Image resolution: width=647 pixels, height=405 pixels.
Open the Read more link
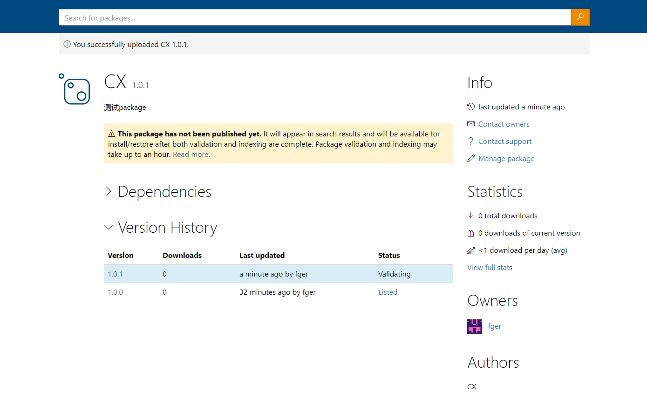[x=191, y=155]
